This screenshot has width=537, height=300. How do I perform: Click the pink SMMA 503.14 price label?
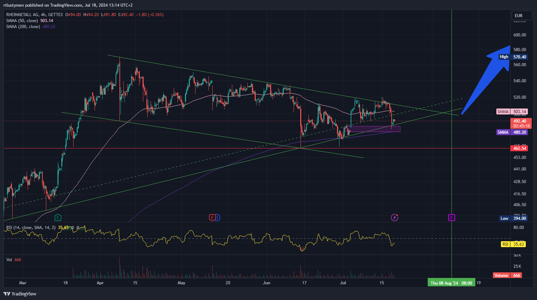coord(512,112)
